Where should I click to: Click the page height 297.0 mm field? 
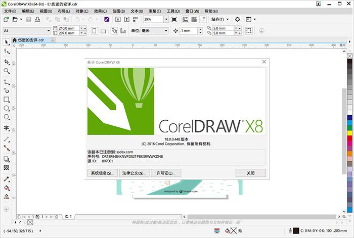pyautogui.click(x=69, y=33)
